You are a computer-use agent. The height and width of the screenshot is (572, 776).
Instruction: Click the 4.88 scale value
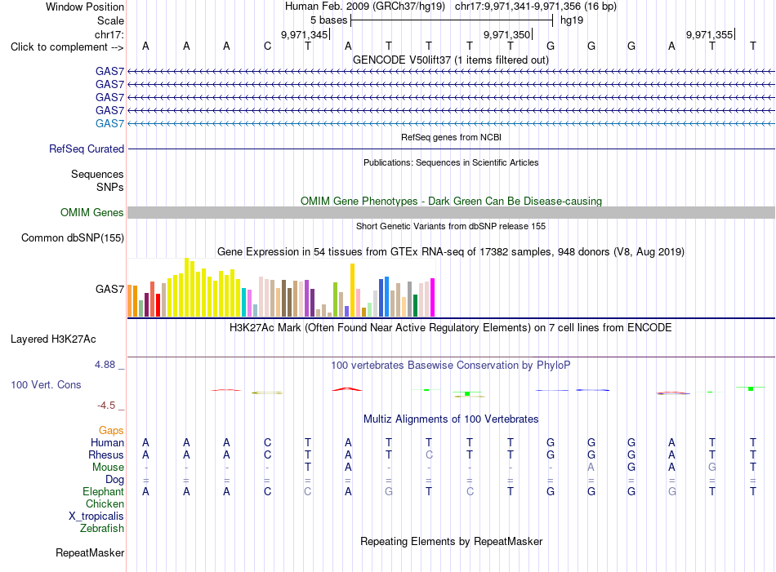pos(105,365)
